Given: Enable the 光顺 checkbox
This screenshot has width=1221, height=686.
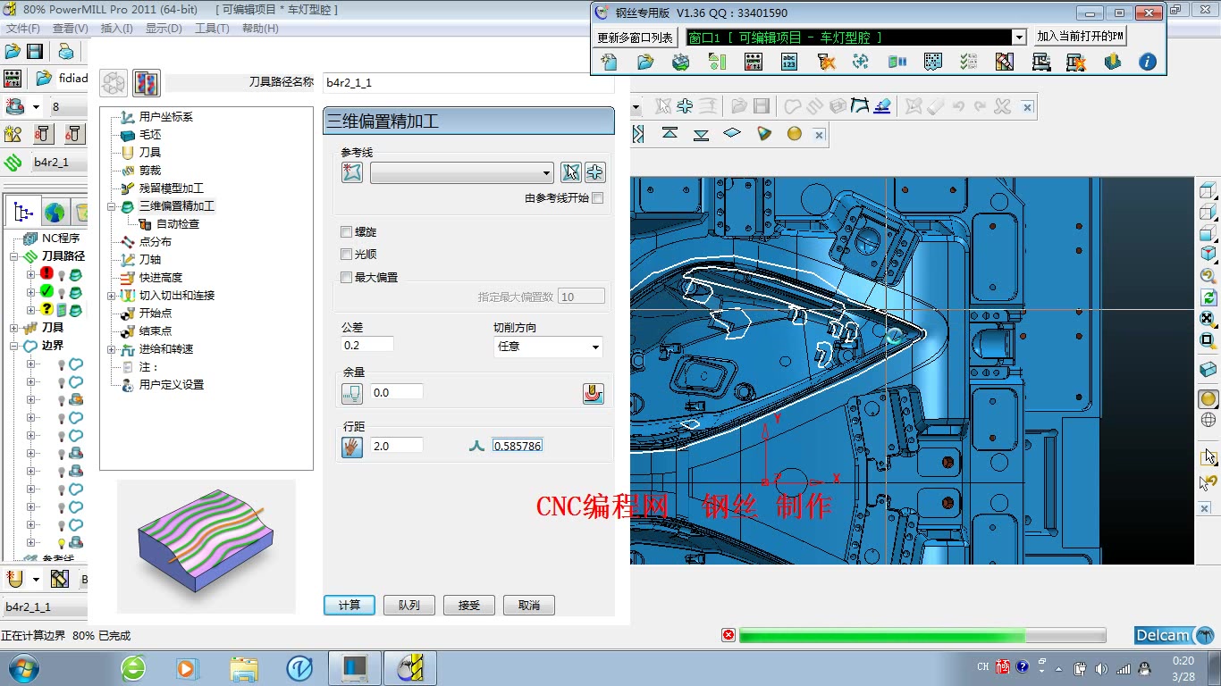Looking at the screenshot, I should pyautogui.click(x=347, y=255).
